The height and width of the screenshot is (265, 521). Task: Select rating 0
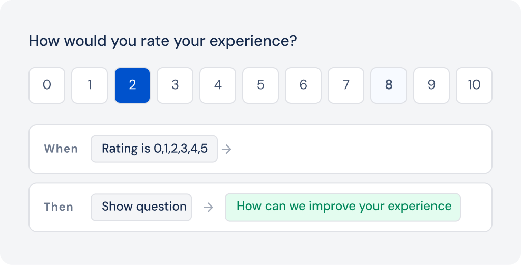click(x=47, y=85)
